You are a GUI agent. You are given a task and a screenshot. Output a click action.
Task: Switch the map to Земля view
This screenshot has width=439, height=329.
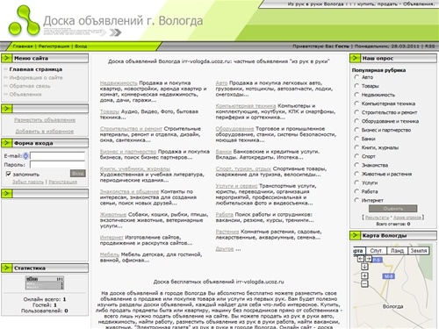click(x=419, y=251)
